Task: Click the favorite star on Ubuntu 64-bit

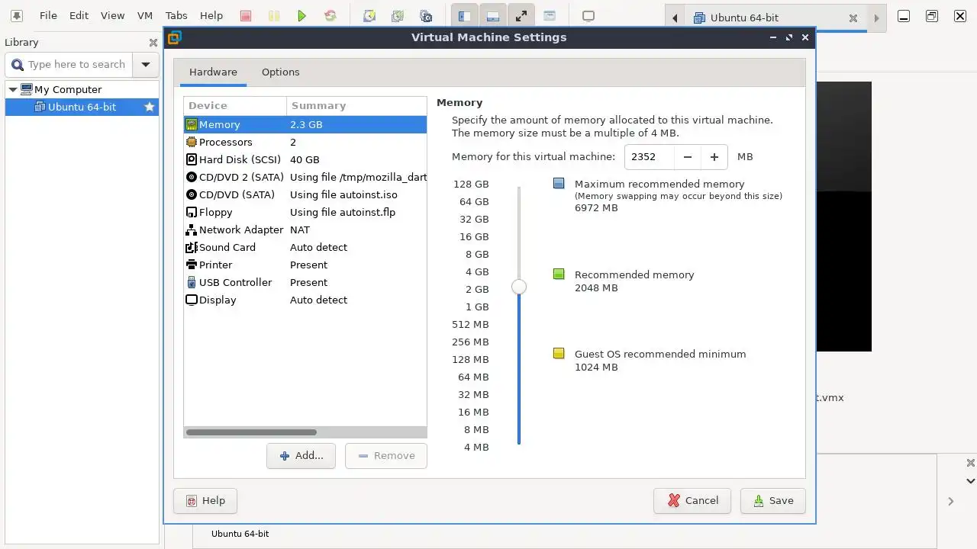Action: coord(150,107)
